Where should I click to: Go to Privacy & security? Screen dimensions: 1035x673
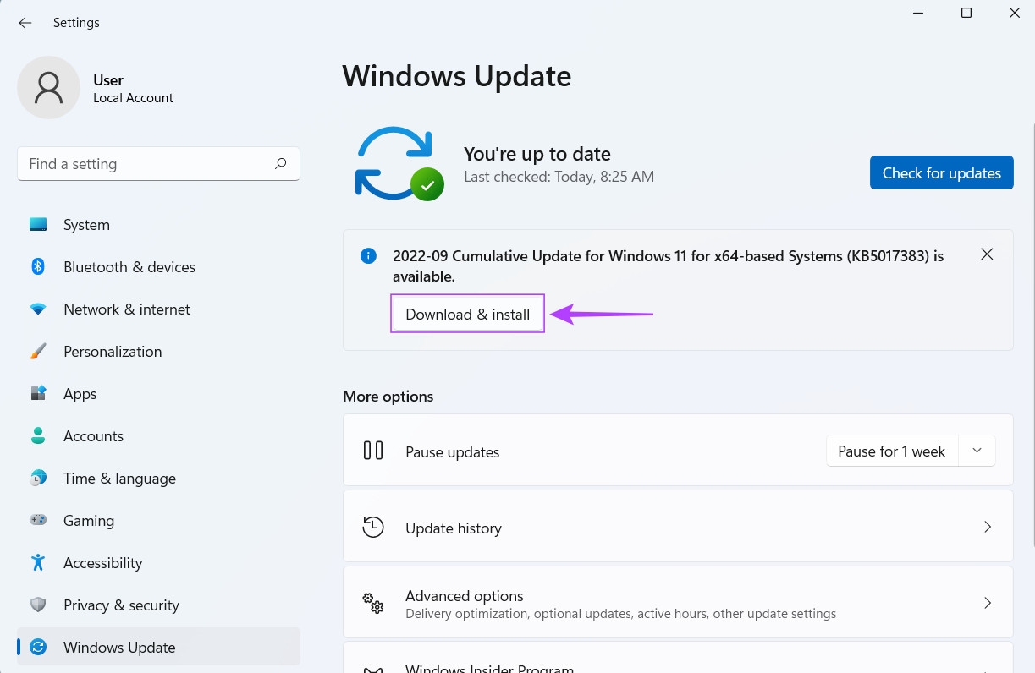pyautogui.click(x=158, y=605)
